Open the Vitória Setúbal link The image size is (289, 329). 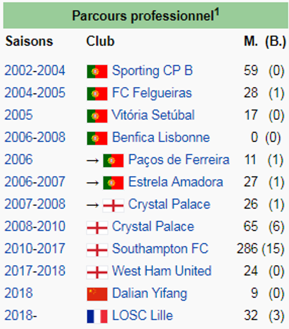point(153,115)
